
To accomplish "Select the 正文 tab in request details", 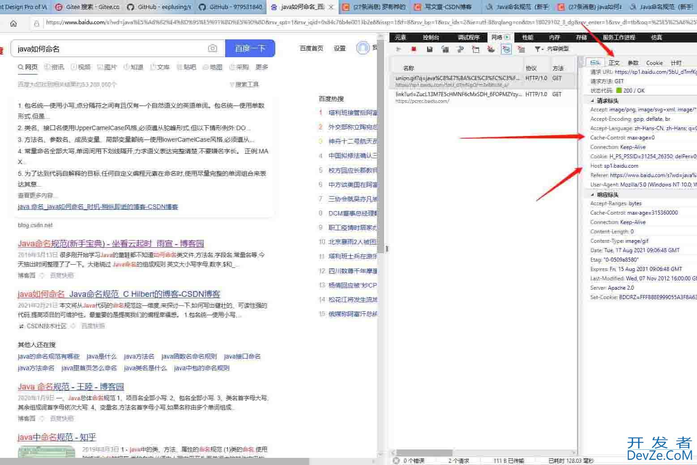I will [614, 63].
